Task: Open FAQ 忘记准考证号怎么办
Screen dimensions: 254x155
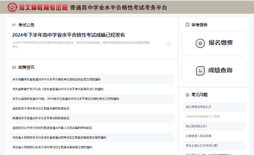Action: coord(214,107)
